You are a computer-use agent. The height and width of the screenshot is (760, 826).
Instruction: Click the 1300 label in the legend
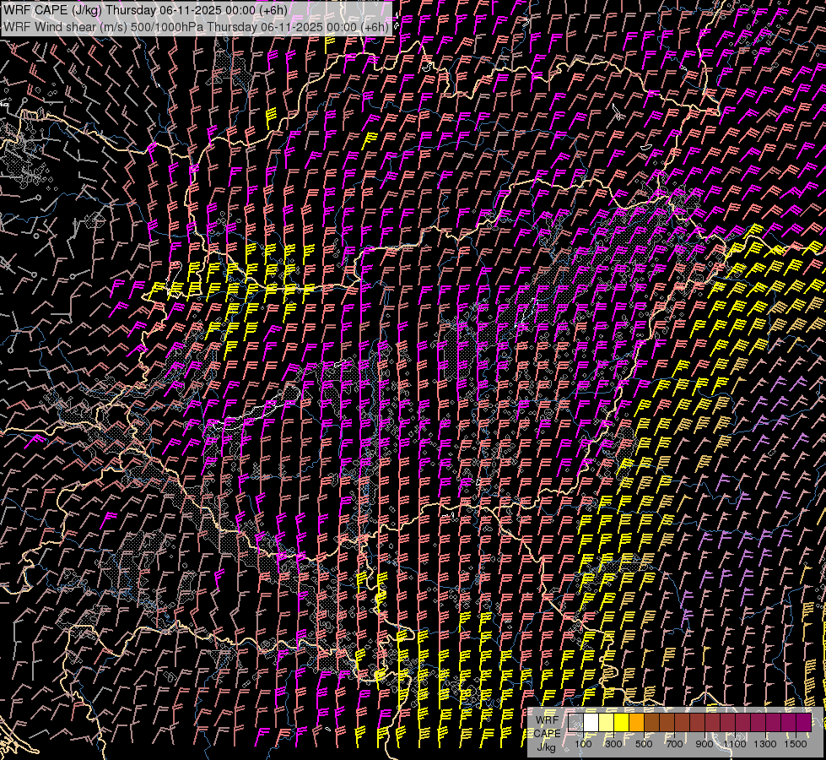coord(765,744)
